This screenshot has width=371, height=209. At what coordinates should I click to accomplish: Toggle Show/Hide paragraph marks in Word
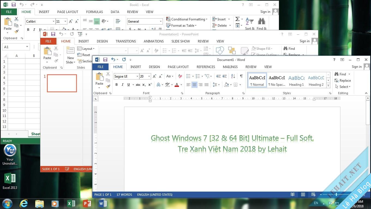tap(241, 76)
